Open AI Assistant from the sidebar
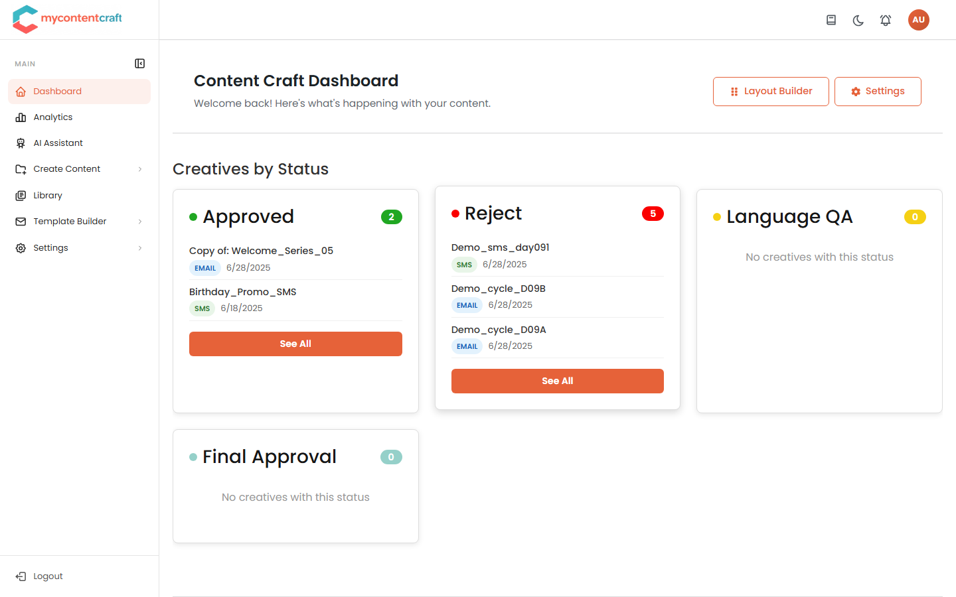This screenshot has height=597, width=956. click(x=79, y=143)
